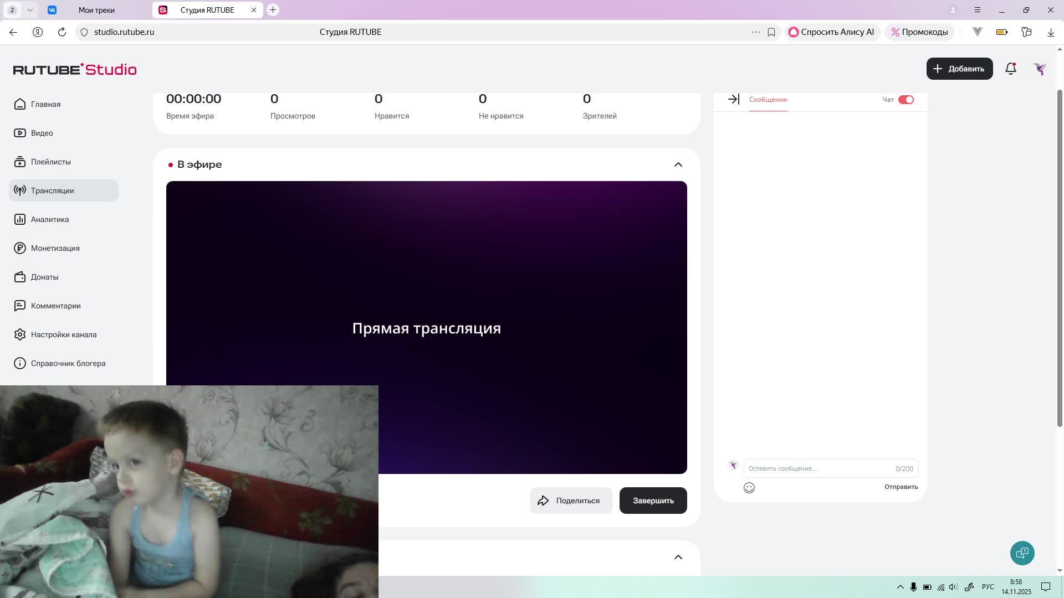
Task: Open the Видео section in sidebar
Action: click(x=42, y=133)
